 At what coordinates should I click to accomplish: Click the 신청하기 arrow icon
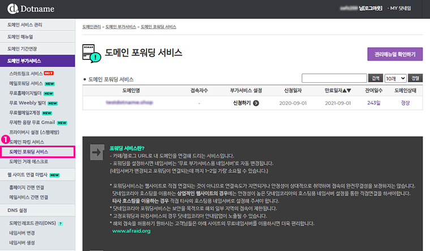(x=256, y=103)
